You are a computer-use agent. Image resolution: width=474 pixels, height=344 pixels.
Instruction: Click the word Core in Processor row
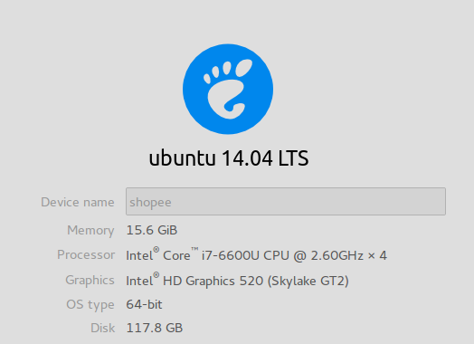(x=176, y=255)
